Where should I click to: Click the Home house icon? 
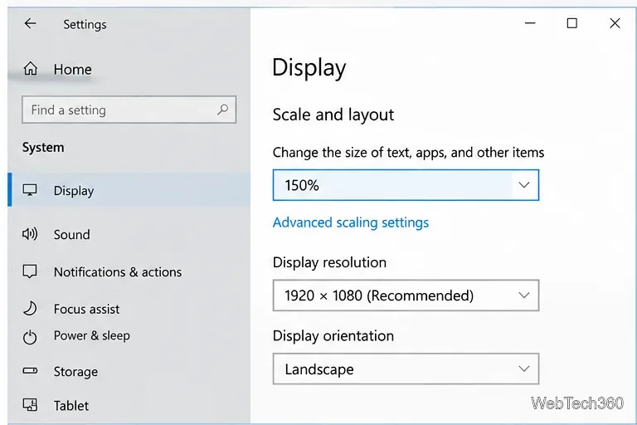pos(30,68)
